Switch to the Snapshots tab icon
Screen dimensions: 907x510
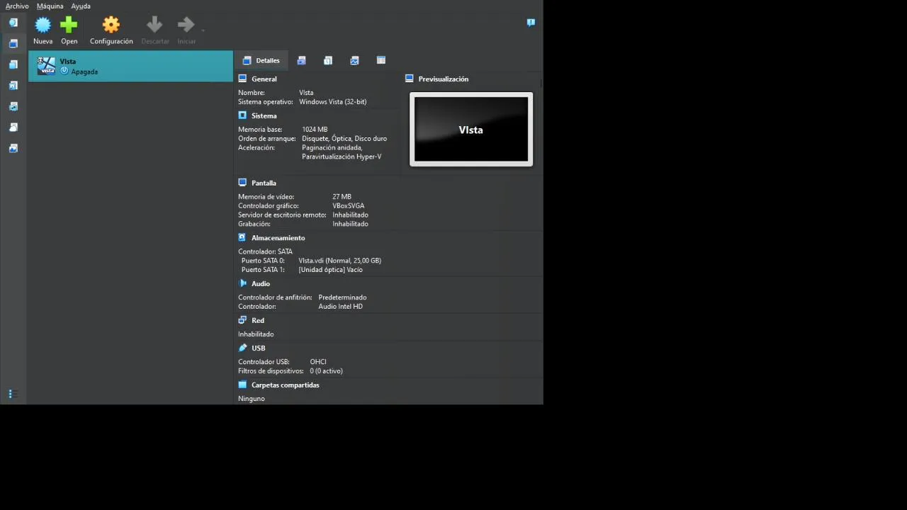point(302,60)
